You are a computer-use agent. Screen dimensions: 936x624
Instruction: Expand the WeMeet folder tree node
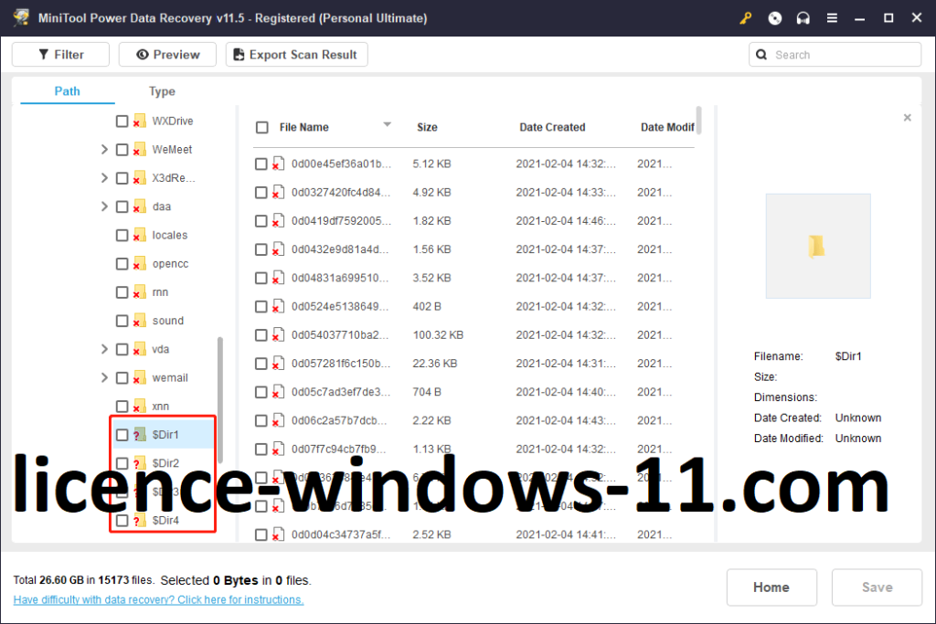104,150
